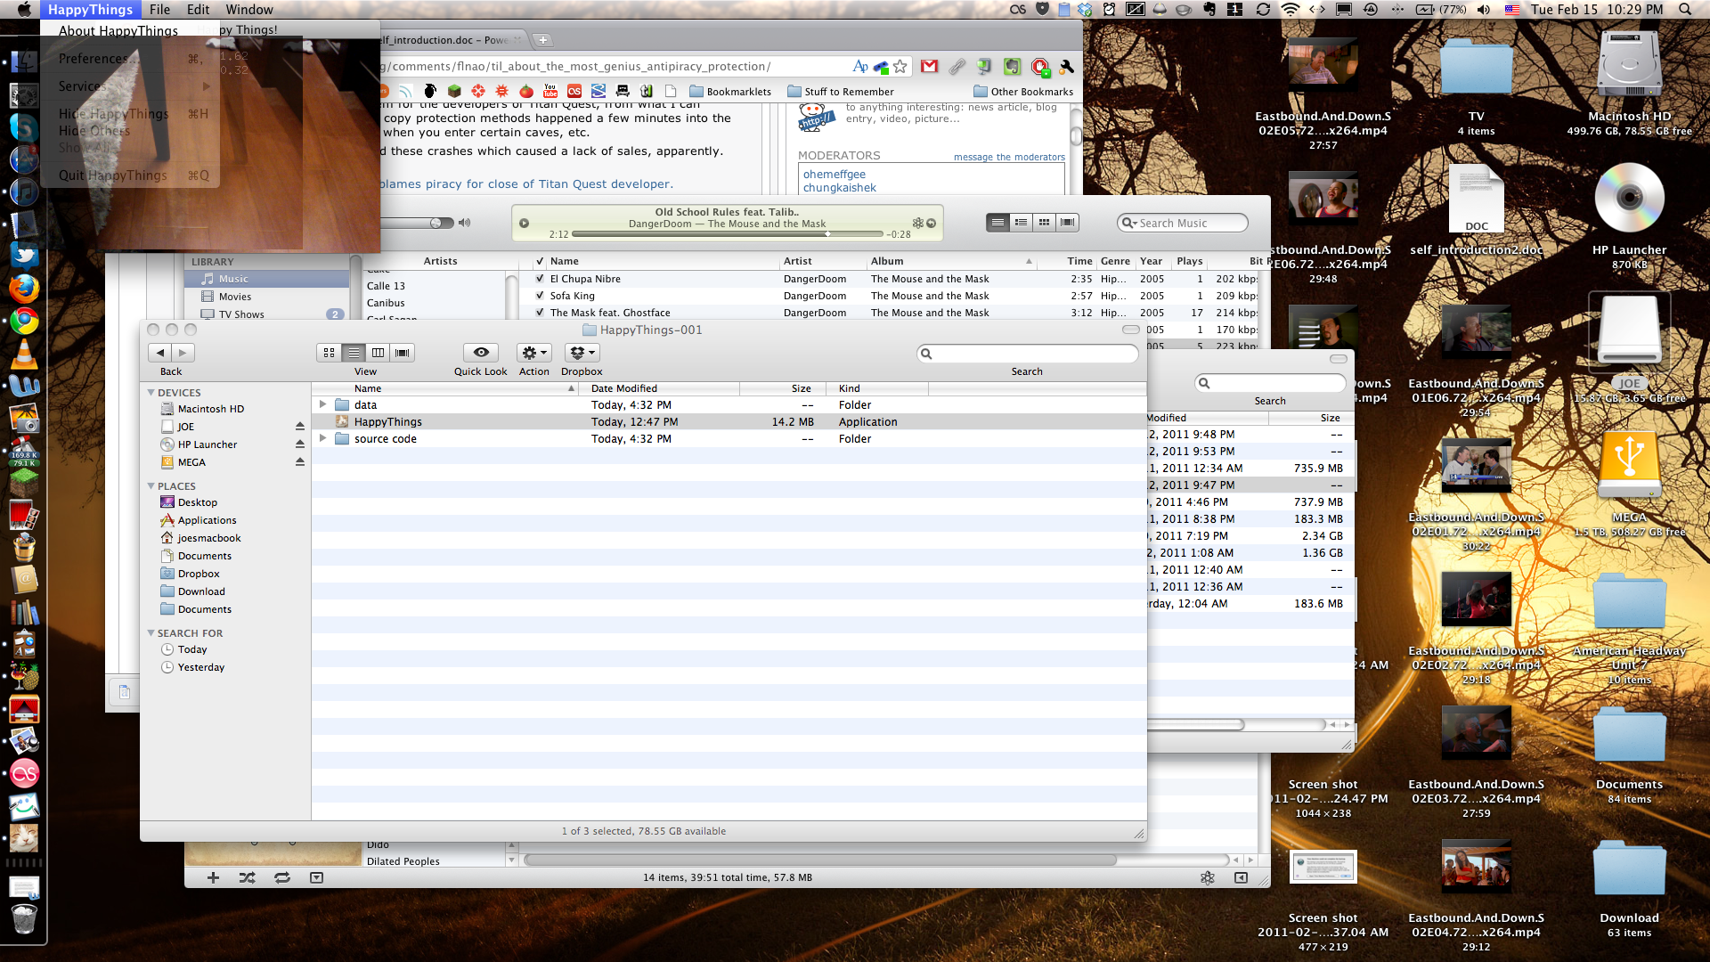Eject the JOE drive in sidebar

300,427
